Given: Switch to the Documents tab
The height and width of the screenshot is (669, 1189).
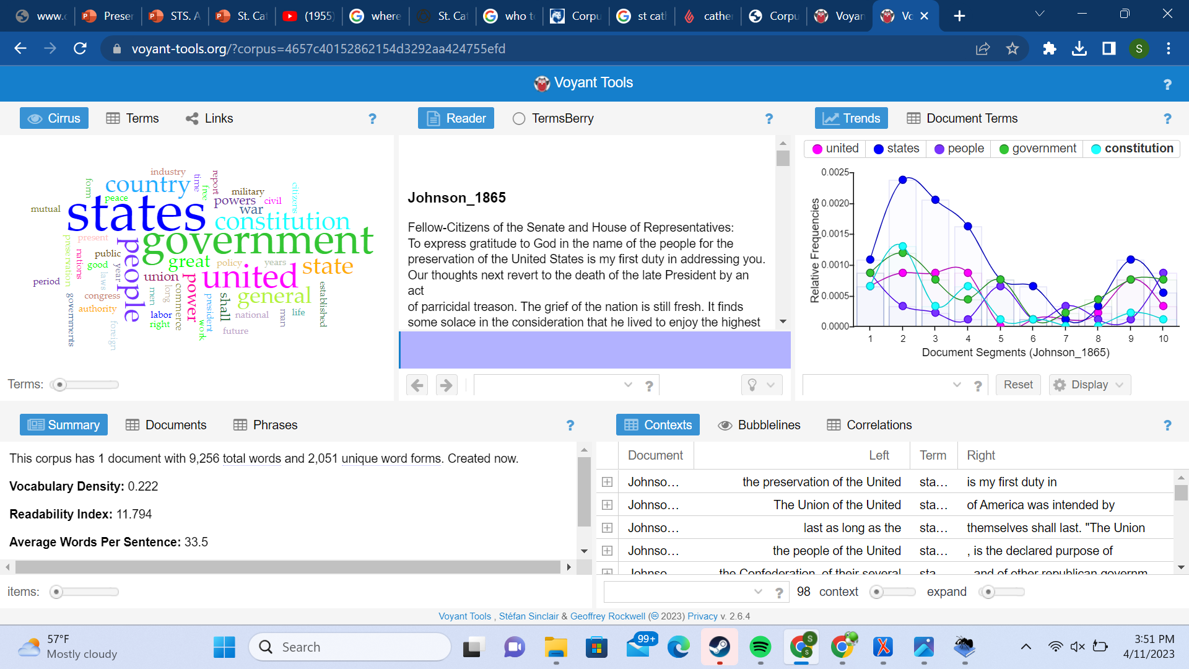Looking at the screenshot, I should pos(176,425).
